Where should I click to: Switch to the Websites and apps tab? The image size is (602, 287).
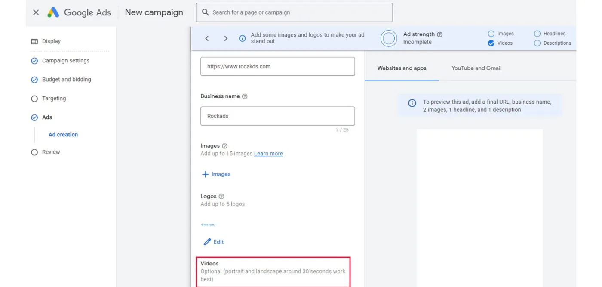402,68
